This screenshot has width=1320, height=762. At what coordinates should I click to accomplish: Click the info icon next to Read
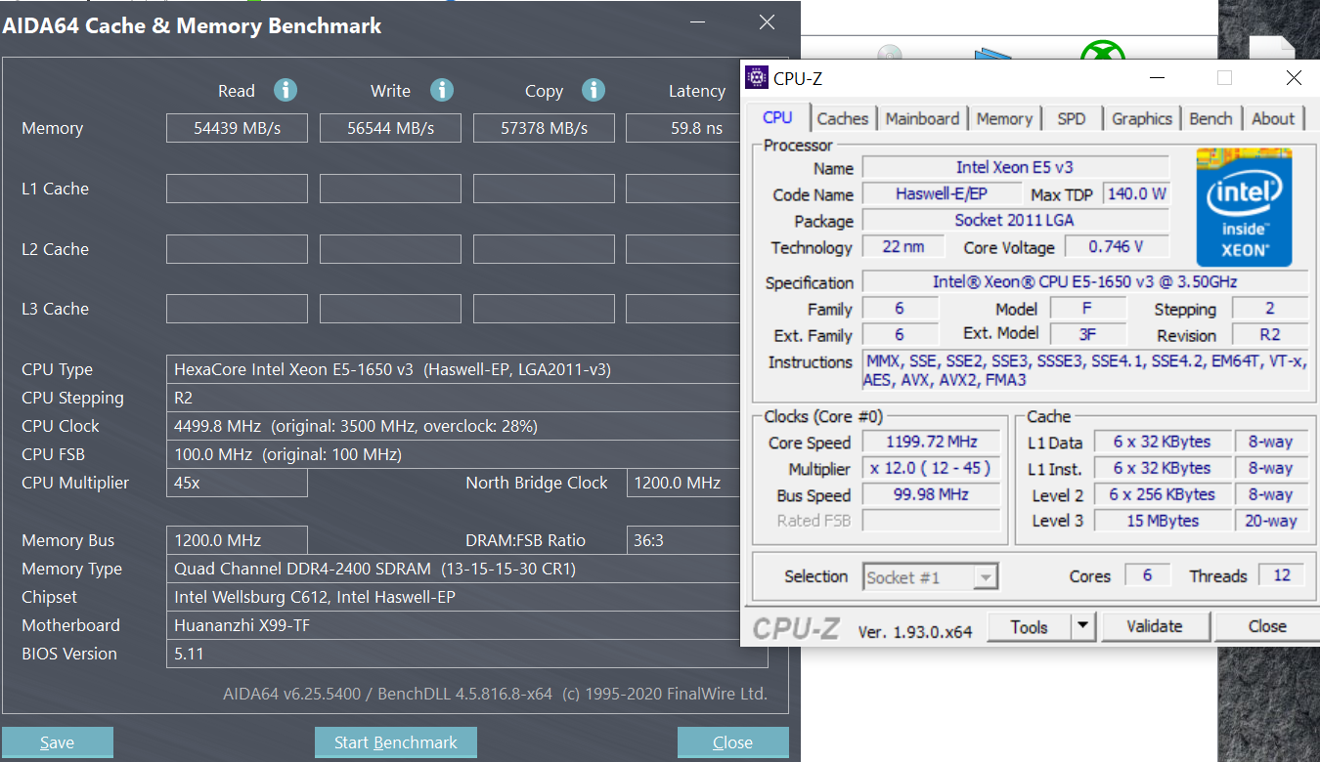[x=286, y=91]
